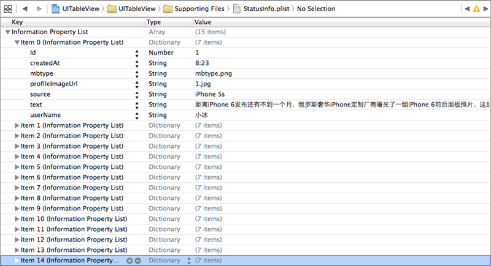Collapse Item 0 disclosure triangle
The height and width of the screenshot is (266, 491).
(17, 42)
